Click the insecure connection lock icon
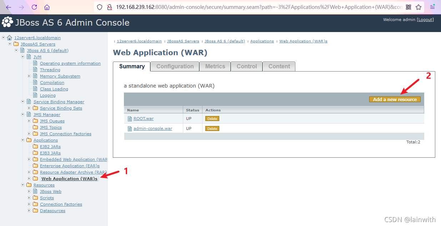The image size is (441, 226). [x=109, y=7]
